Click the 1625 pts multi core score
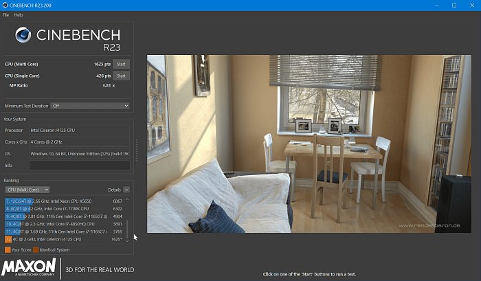This screenshot has width=481, height=281. pos(102,64)
